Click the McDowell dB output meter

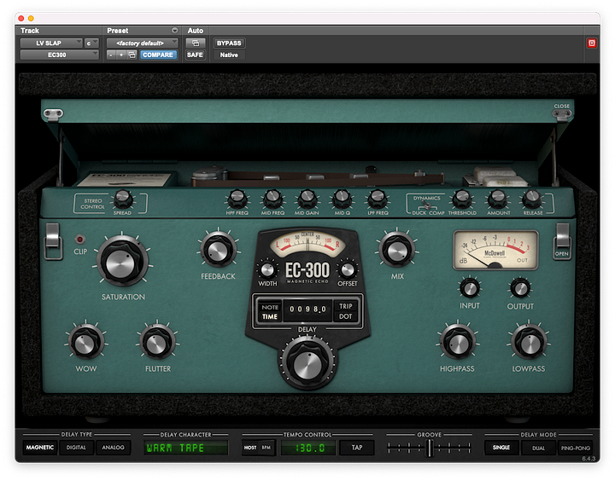tap(495, 250)
